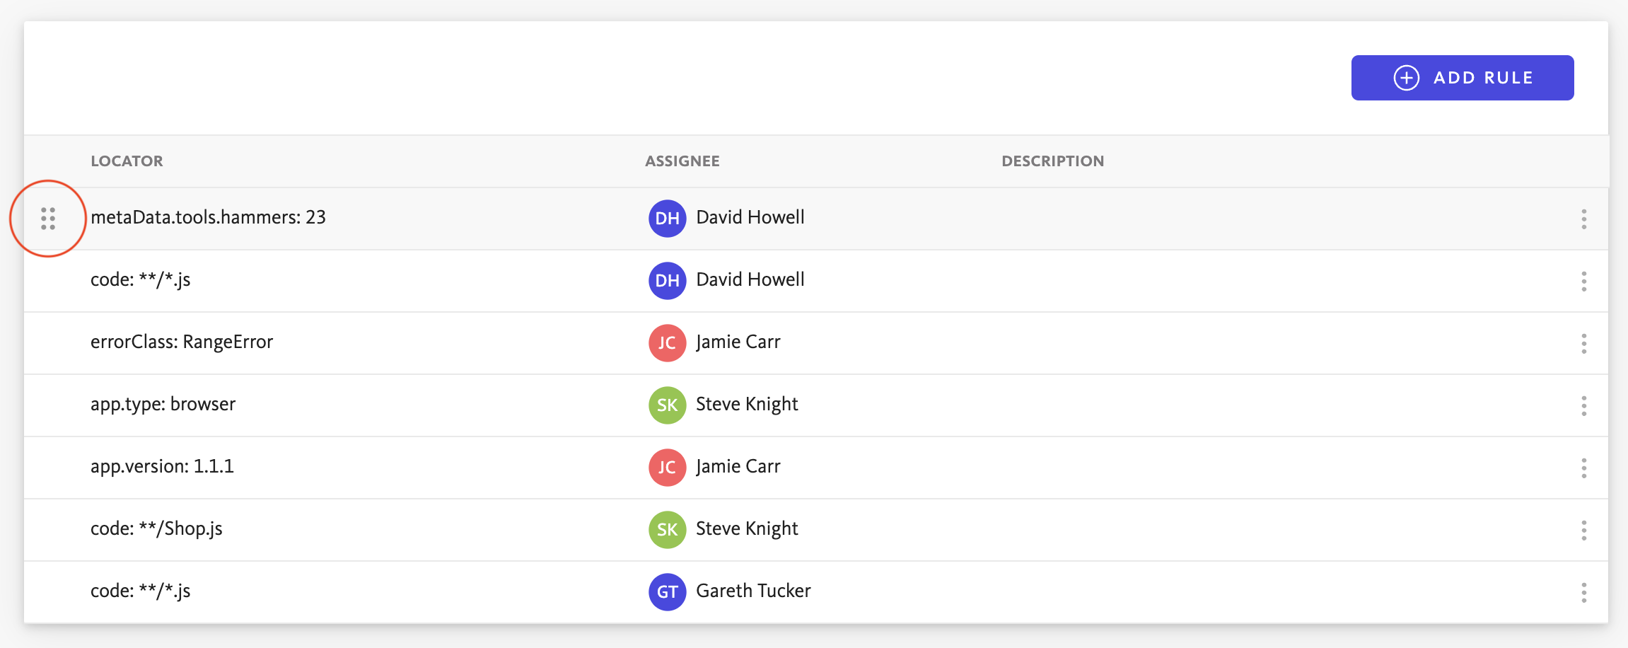
Task: Click JC avatar in app.version: 1.1.1 row
Action: coord(668,468)
